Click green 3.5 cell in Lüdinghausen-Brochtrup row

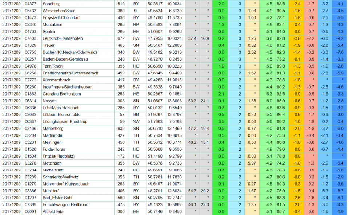coord(221,122)
